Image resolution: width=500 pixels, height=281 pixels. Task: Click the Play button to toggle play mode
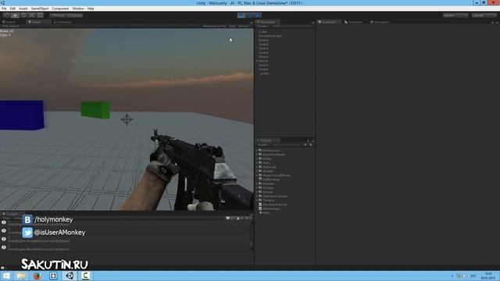[241, 16]
